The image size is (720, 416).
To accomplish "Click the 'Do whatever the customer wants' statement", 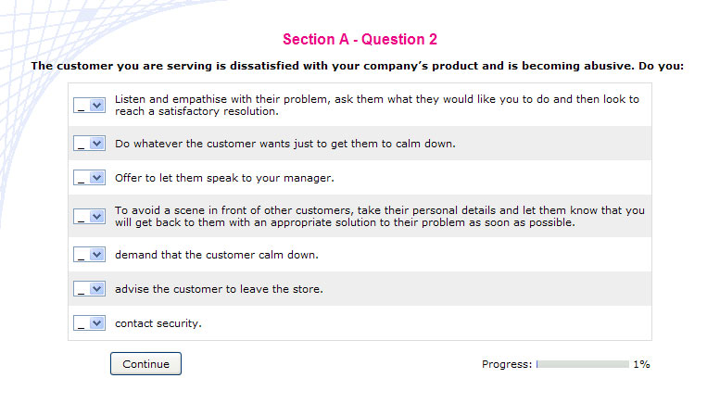I will click(x=285, y=144).
